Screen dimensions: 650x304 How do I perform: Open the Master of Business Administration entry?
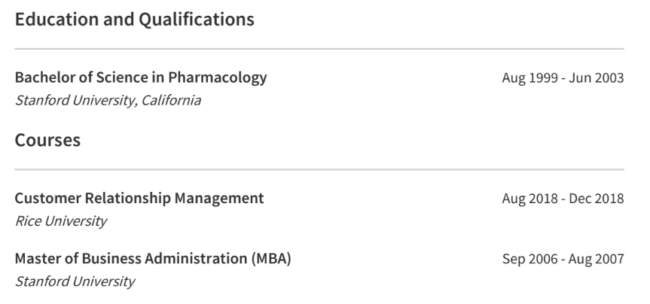(153, 259)
